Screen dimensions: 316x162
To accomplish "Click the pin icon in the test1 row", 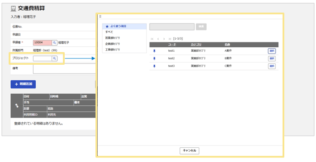I will coord(154,51).
